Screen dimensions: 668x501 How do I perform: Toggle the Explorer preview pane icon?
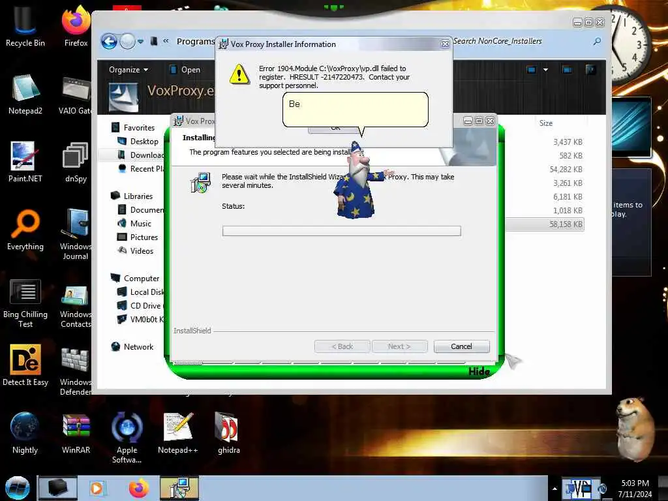(x=567, y=69)
